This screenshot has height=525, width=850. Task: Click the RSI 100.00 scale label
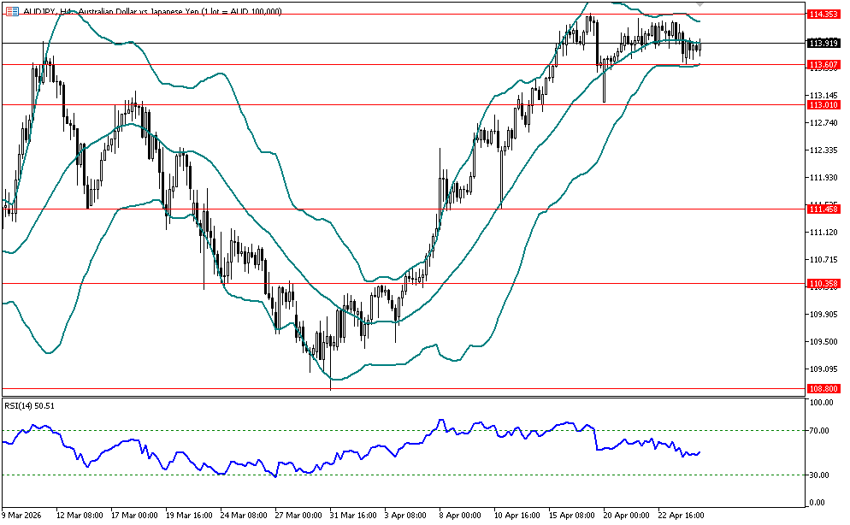819,403
